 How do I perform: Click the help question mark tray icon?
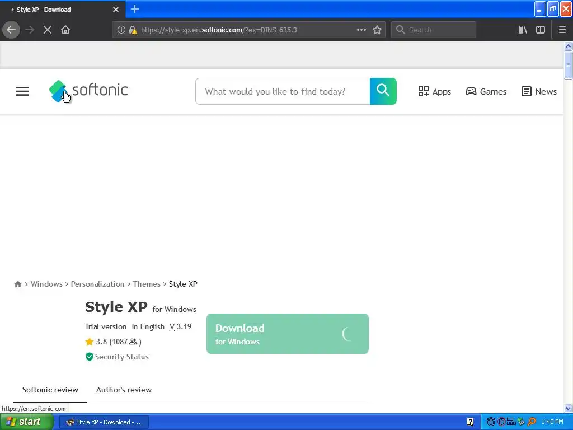click(470, 422)
